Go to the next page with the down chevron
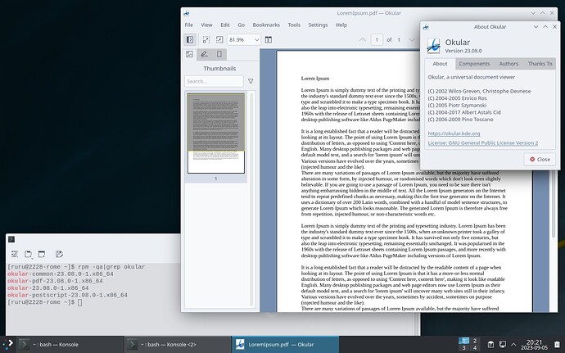The height and width of the screenshot is (353, 565). (411, 39)
